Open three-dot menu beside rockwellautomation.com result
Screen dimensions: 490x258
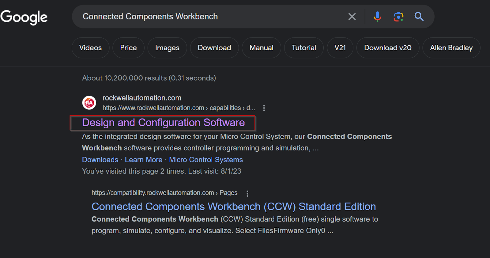(x=264, y=108)
